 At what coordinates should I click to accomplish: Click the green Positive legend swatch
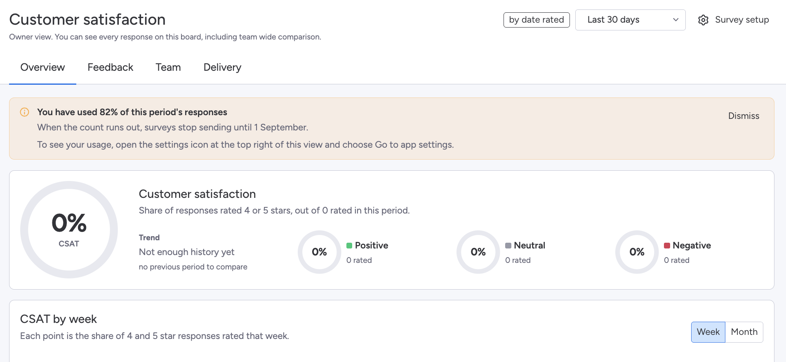click(349, 246)
